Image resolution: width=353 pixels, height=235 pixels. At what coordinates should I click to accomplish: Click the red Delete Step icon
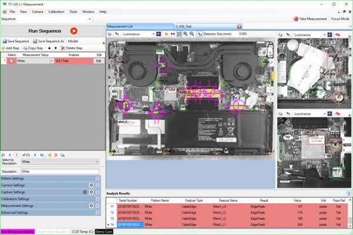(63, 48)
